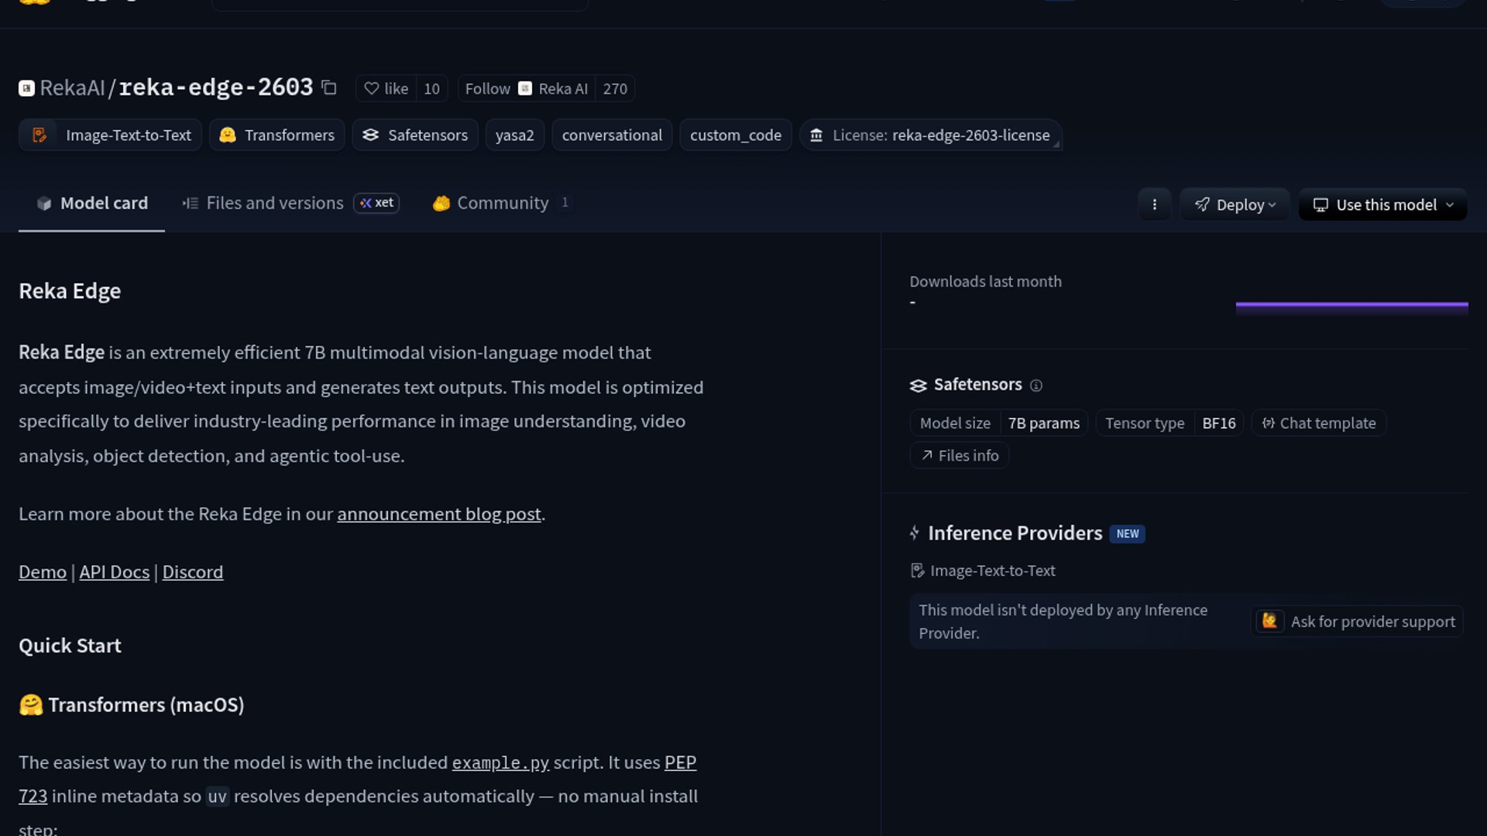1487x836 pixels.
Task: Open the Use this model dropdown
Action: coord(1382,204)
